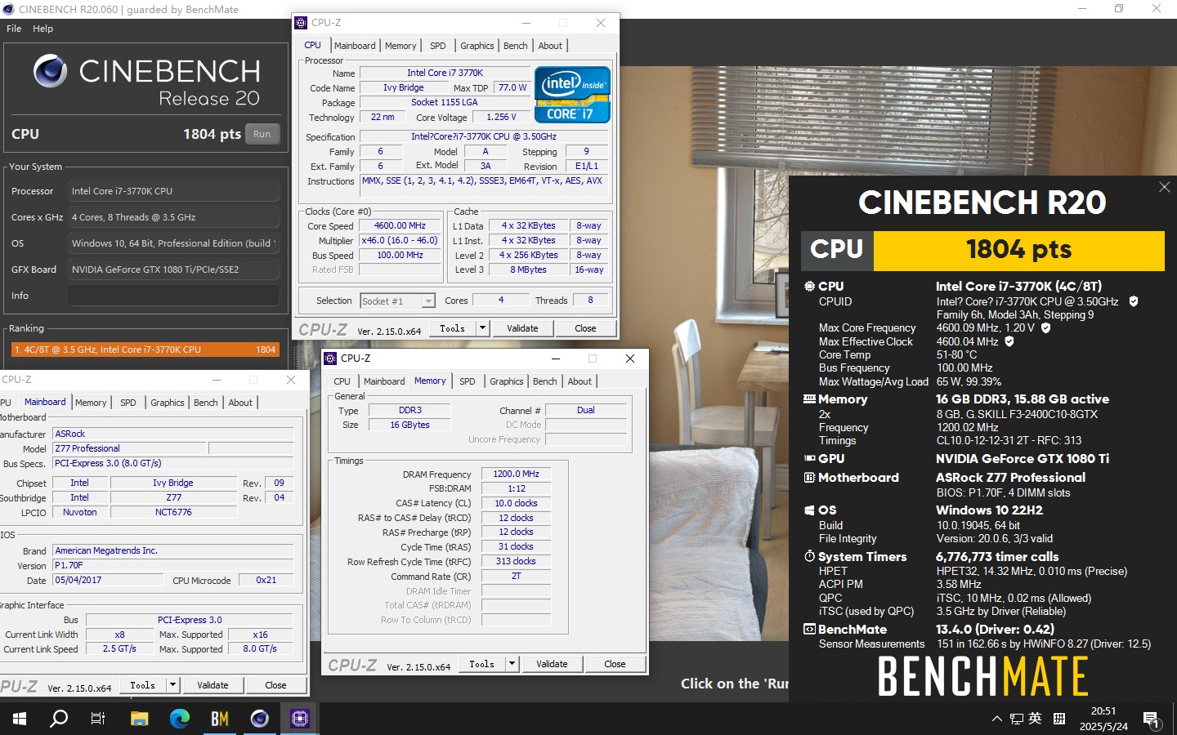Open Microsoft Edge from the taskbar

click(179, 719)
